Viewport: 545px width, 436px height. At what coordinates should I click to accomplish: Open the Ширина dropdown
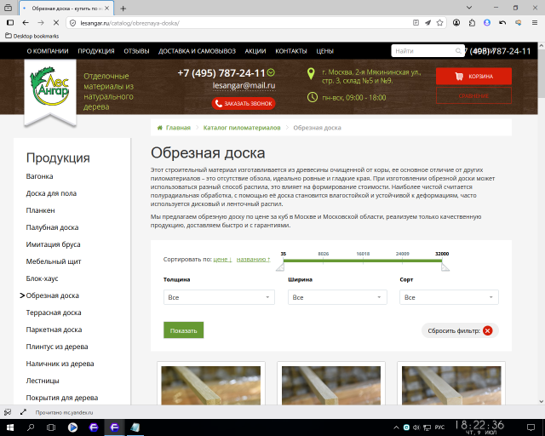[337, 297]
